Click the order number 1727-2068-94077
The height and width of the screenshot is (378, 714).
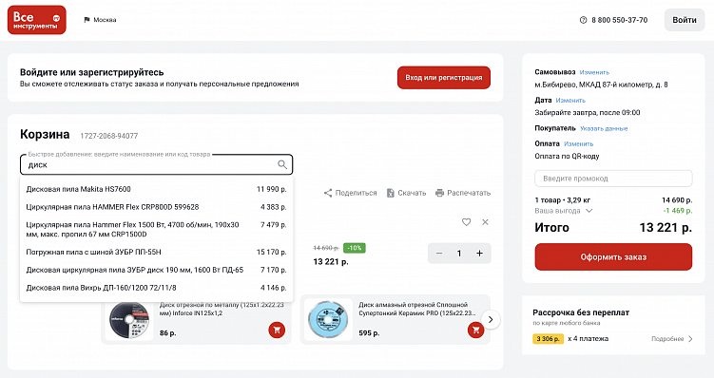pos(108,136)
